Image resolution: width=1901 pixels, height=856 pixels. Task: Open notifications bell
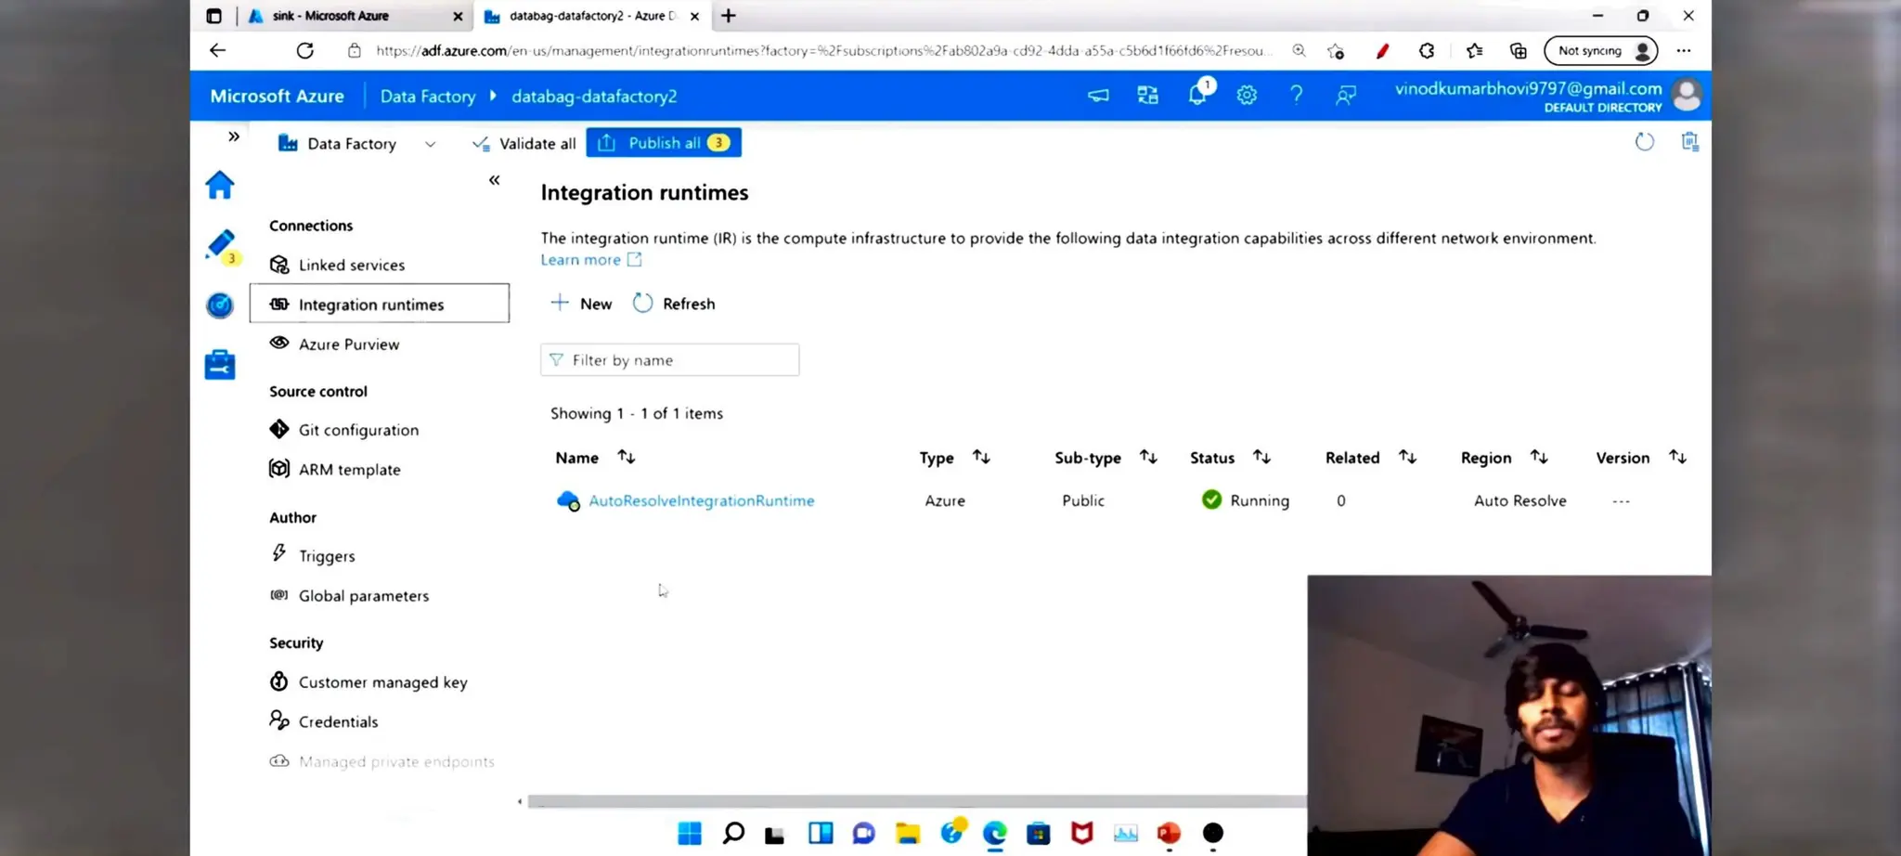click(x=1199, y=93)
